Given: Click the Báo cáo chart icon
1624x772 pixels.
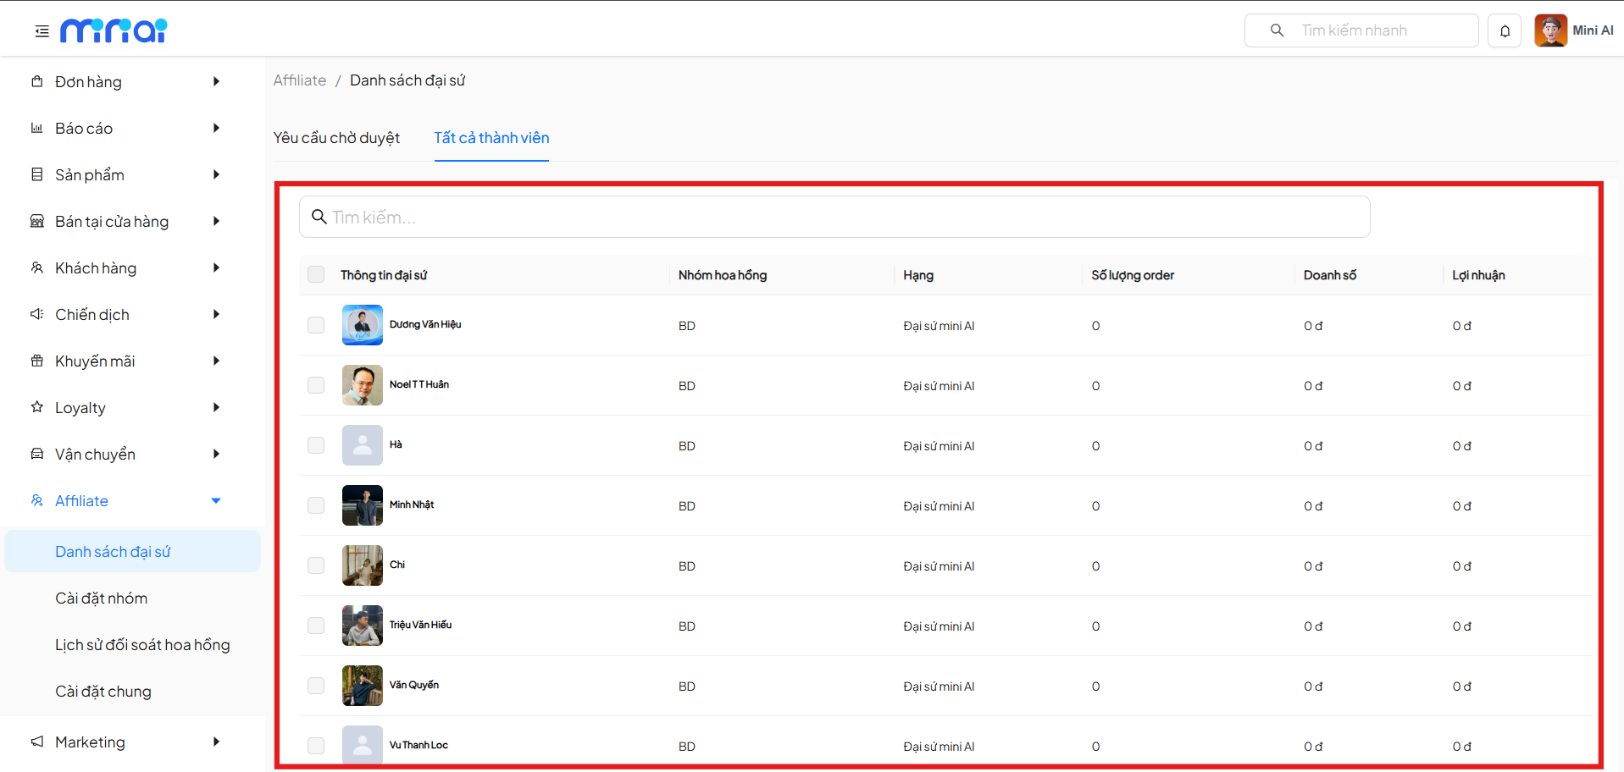Looking at the screenshot, I should [x=37, y=129].
